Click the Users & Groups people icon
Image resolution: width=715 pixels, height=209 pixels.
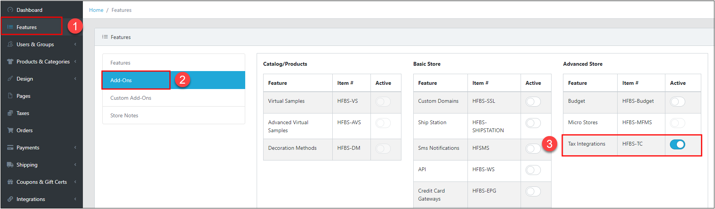pyautogui.click(x=10, y=44)
